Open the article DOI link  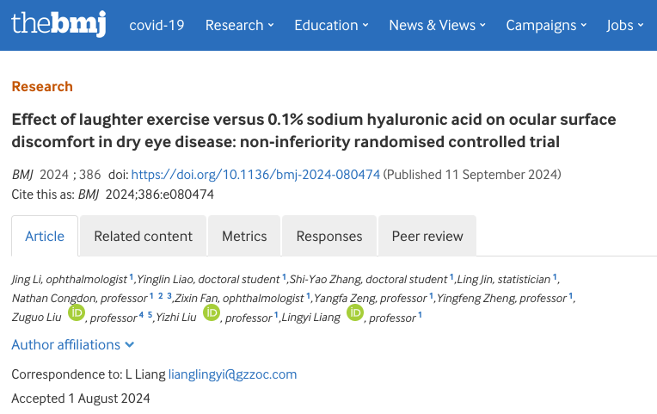pyautogui.click(x=255, y=175)
